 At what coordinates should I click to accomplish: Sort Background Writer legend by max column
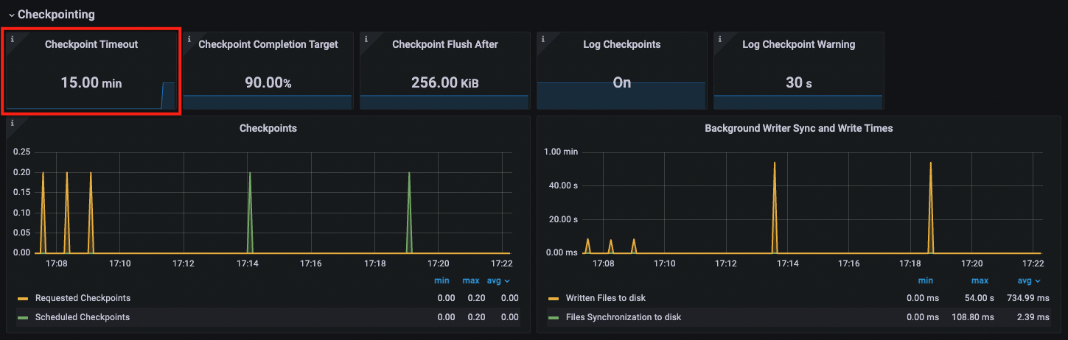click(979, 280)
